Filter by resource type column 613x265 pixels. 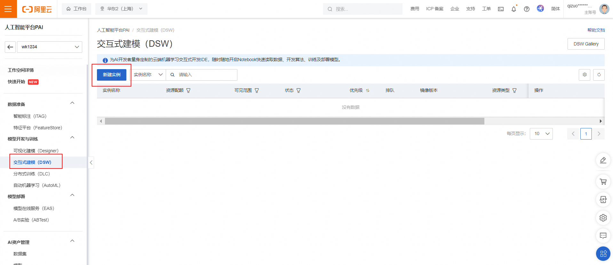514,91
